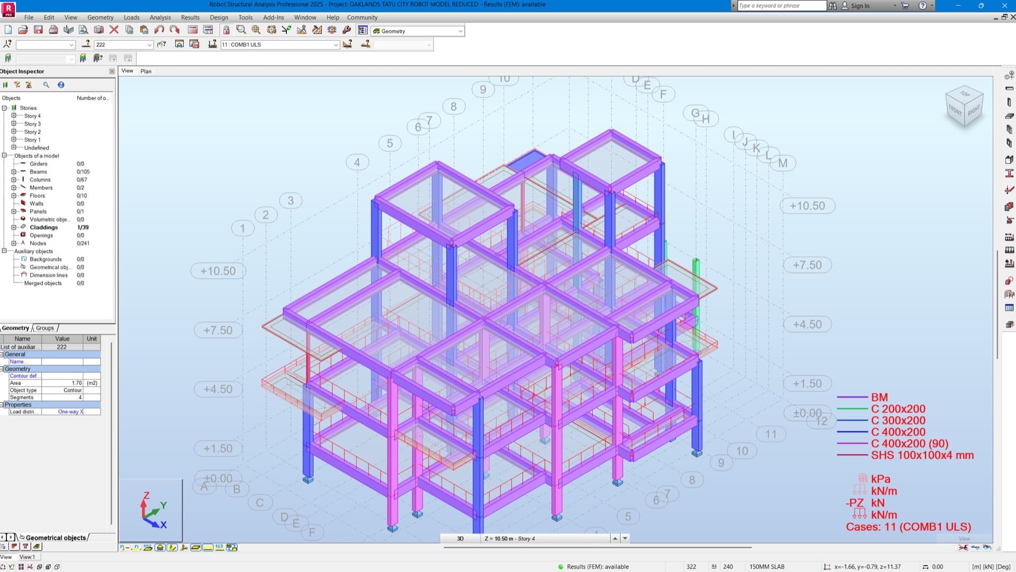Viewport: 1016px width, 572px height.
Task: Click the Columns tool in right toolbar
Action: (1009, 102)
